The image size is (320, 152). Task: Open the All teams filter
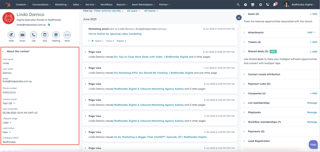coord(151,11)
